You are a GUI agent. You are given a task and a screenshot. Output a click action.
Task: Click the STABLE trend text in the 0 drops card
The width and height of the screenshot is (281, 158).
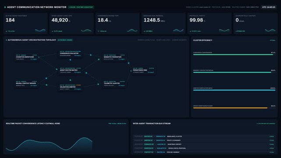click(x=240, y=31)
